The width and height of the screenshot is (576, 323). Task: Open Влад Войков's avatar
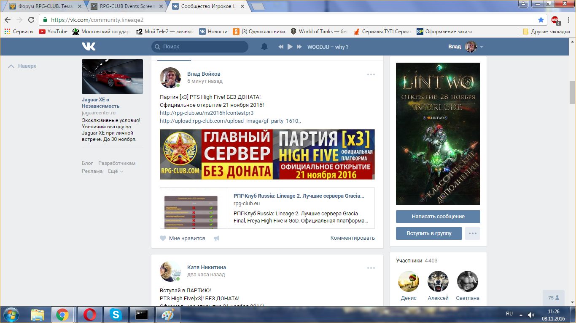tap(170, 77)
